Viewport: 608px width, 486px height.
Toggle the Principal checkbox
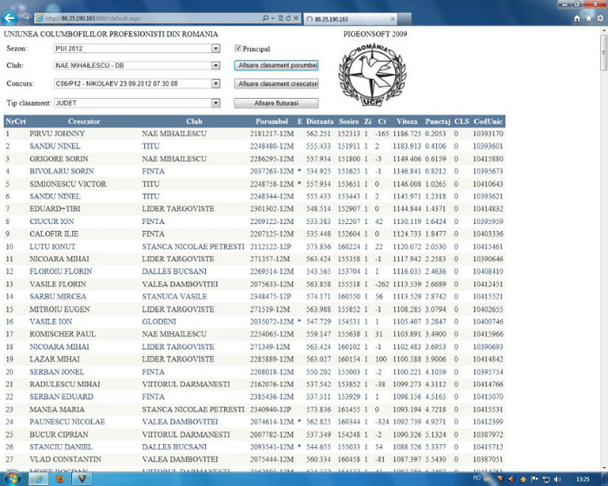point(238,48)
